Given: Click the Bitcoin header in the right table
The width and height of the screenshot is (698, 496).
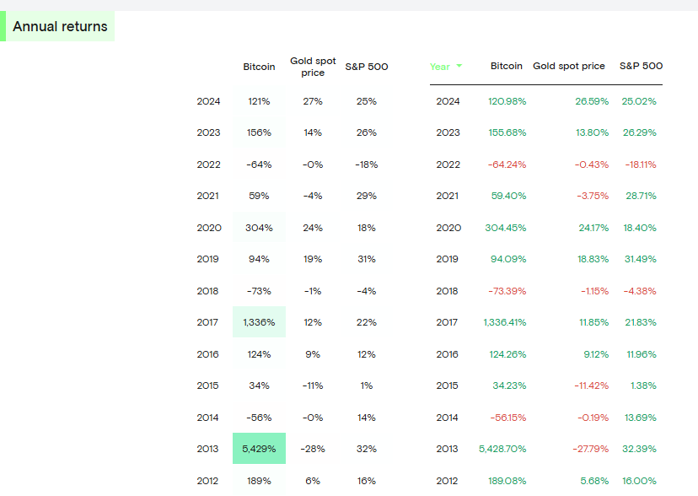Looking at the screenshot, I should 506,66.
